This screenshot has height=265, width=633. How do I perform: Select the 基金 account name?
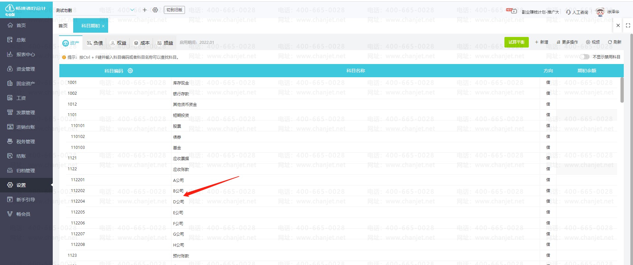point(177,148)
